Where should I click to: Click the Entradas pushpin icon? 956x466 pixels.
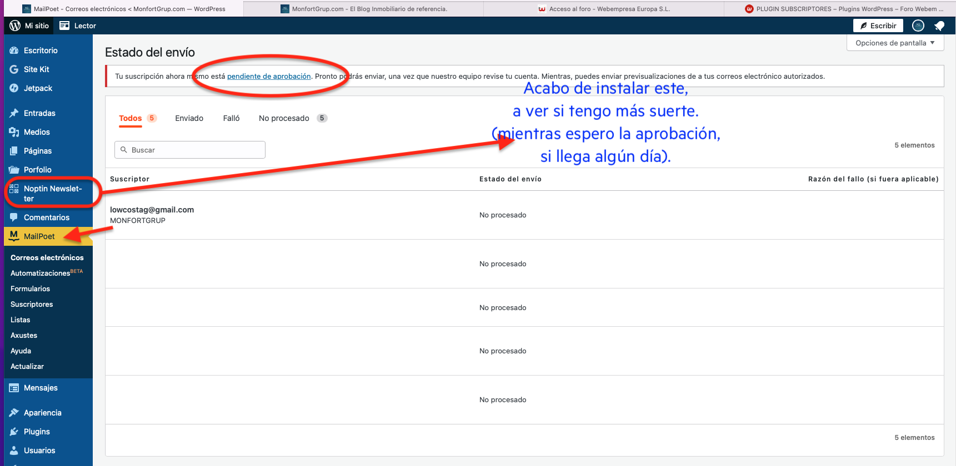point(14,113)
